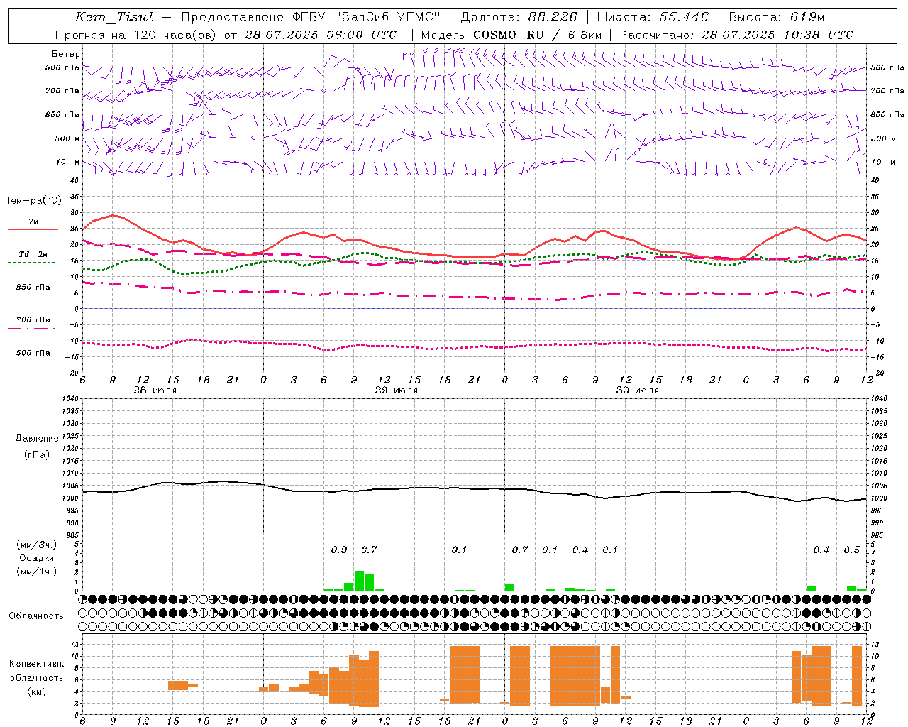Click the 28 июля date label
Screen dimensions: 908x727
click(x=155, y=390)
